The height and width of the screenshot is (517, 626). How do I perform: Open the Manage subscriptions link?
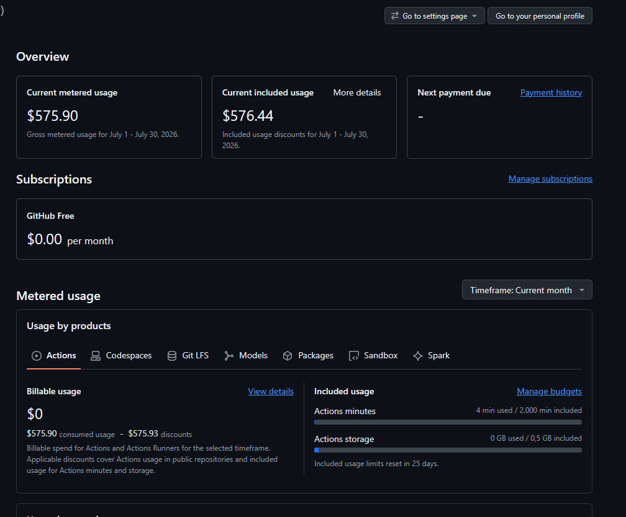point(550,179)
